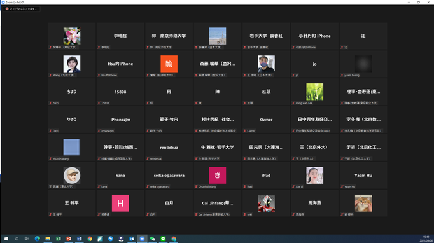
Task: Switch to Excel from the taskbar
Action: pos(59,239)
